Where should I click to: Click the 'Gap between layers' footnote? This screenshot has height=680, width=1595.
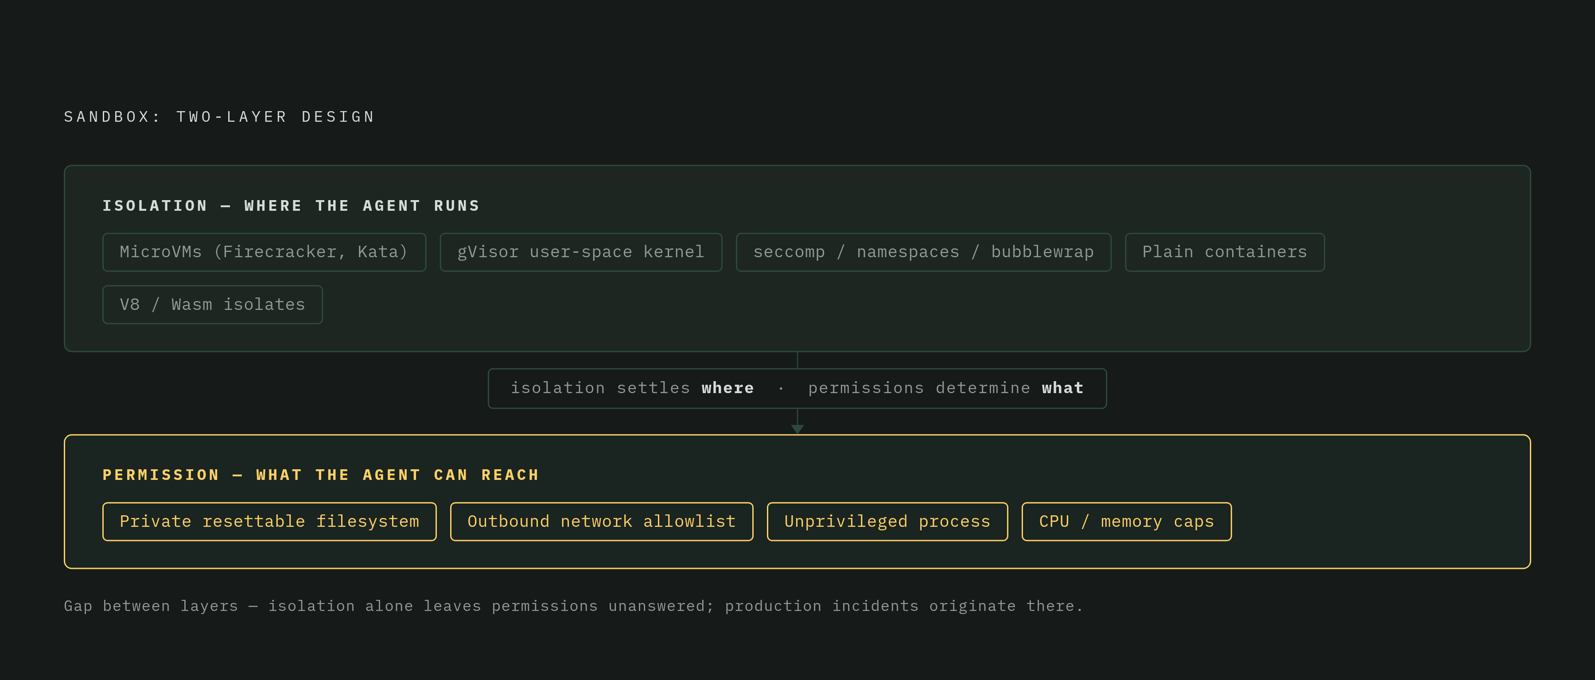[573, 606]
